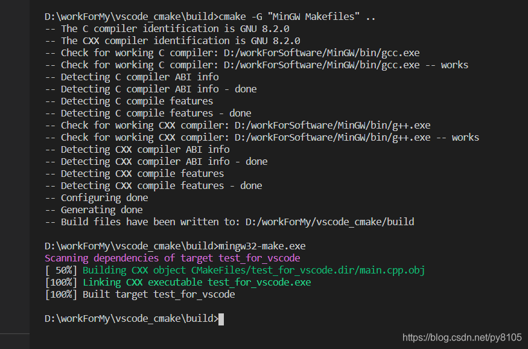The height and width of the screenshot is (349, 528).
Task: Click the mingw32-make.exe command text
Action: pyautogui.click(x=262, y=246)
